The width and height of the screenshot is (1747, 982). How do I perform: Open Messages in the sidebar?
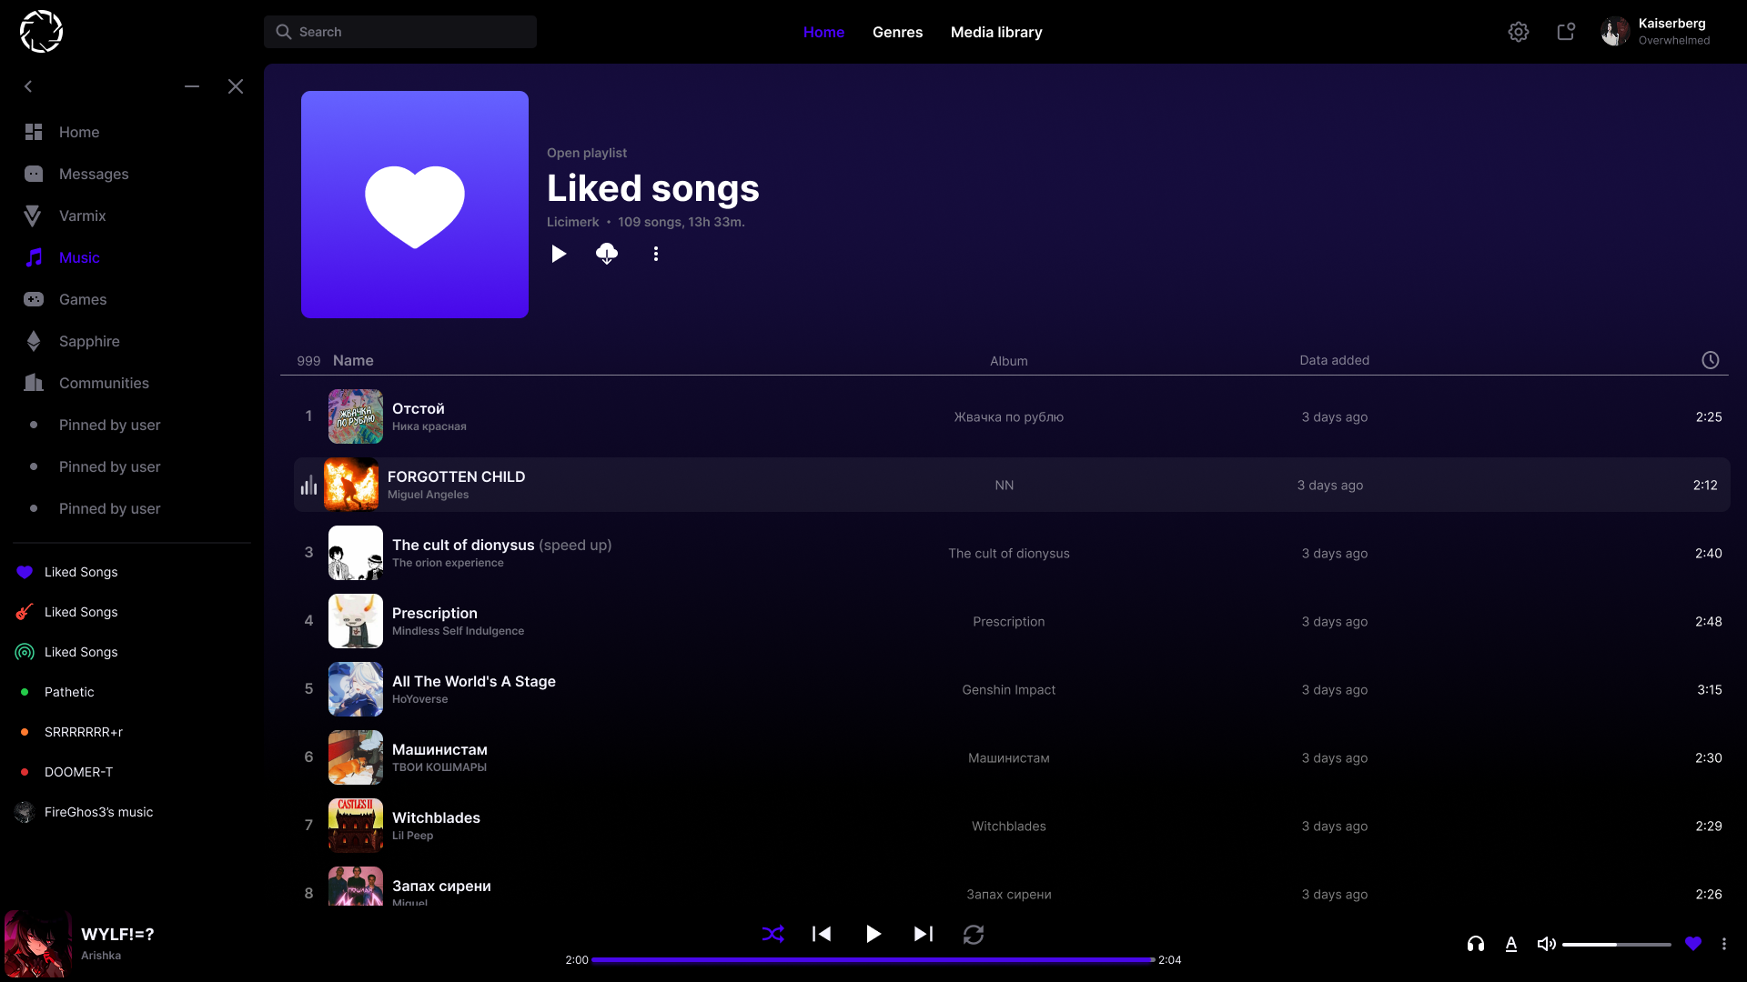(93, 174)
